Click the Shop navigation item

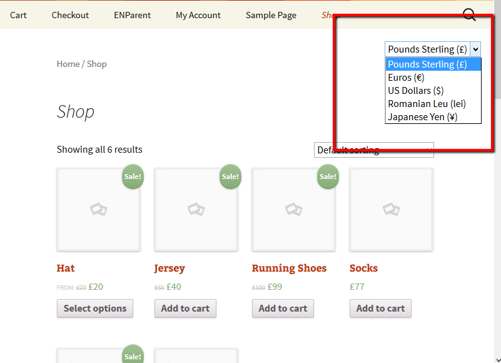[x=331, y=15]
